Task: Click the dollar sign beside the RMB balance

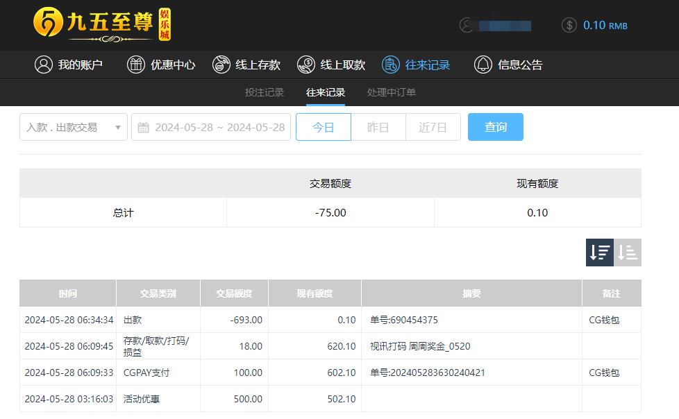Action: (569, 25)
